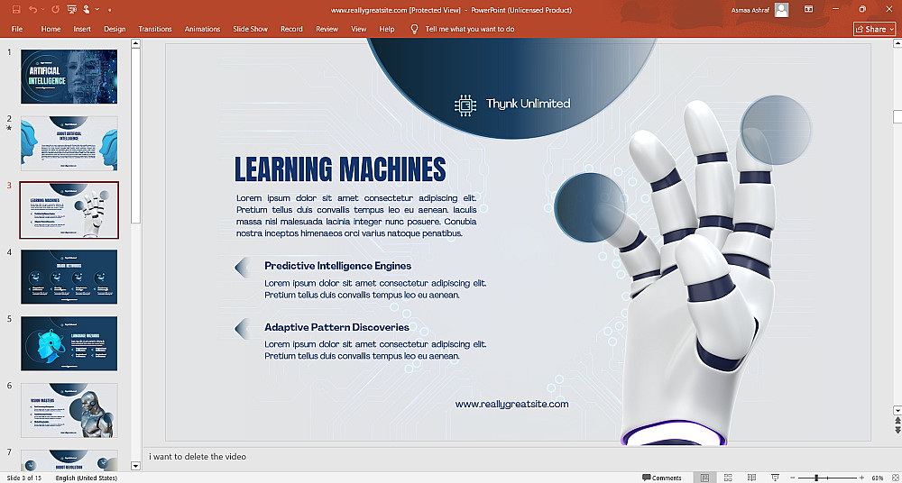Click the Lorem ipsum paragraph under the title

coord(356,215)
